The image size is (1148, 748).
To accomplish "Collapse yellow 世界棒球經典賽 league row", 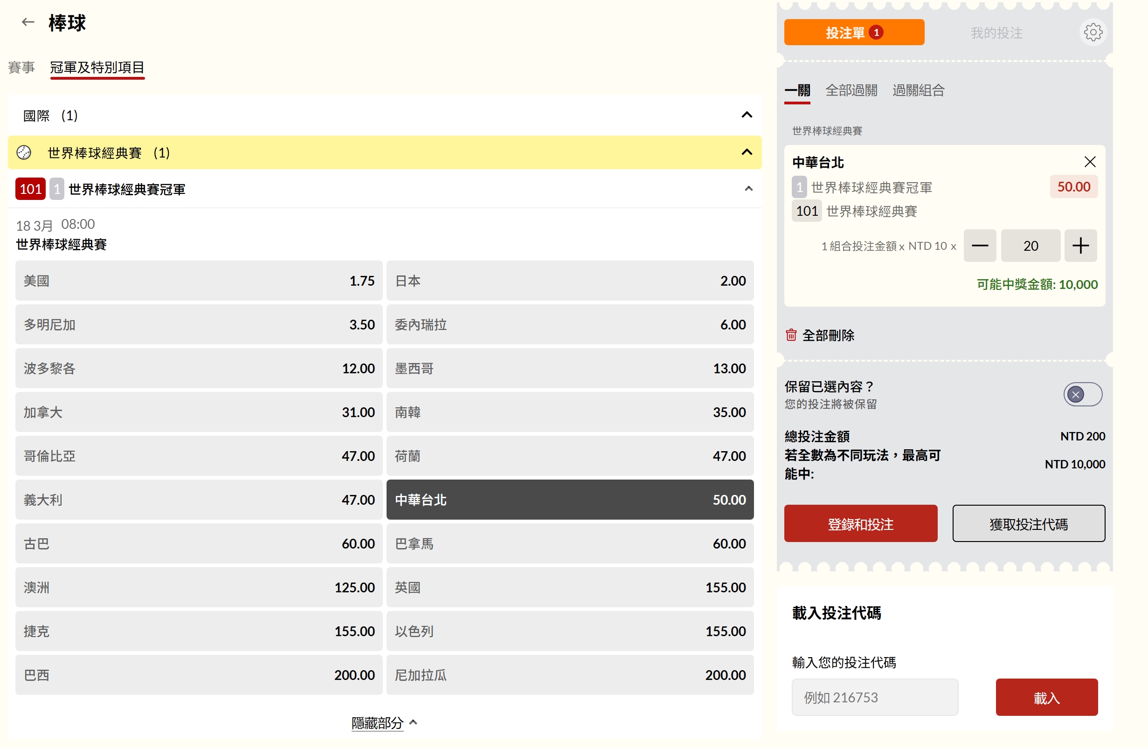I will (746, 153).
